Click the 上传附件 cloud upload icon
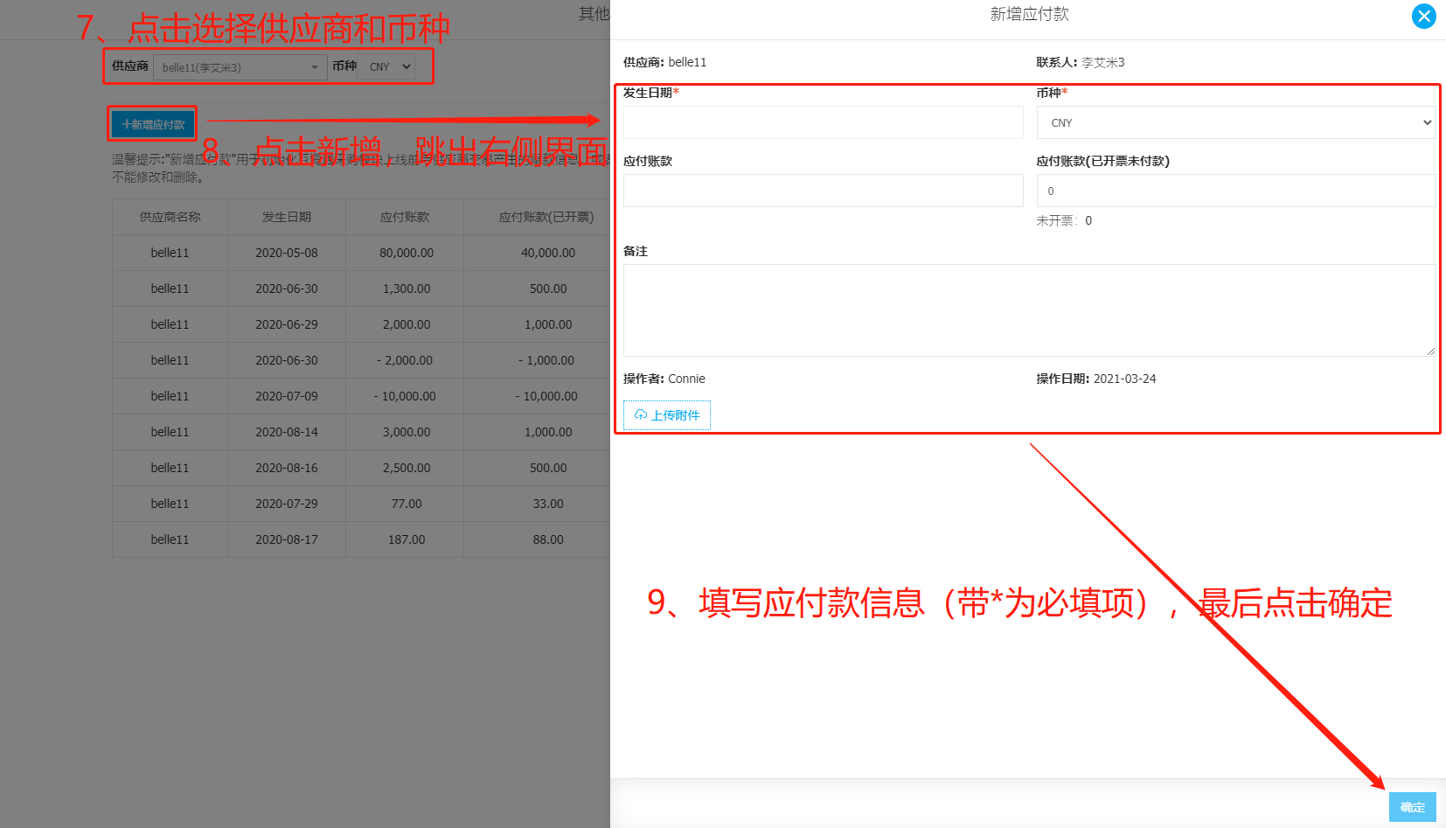 641,414
